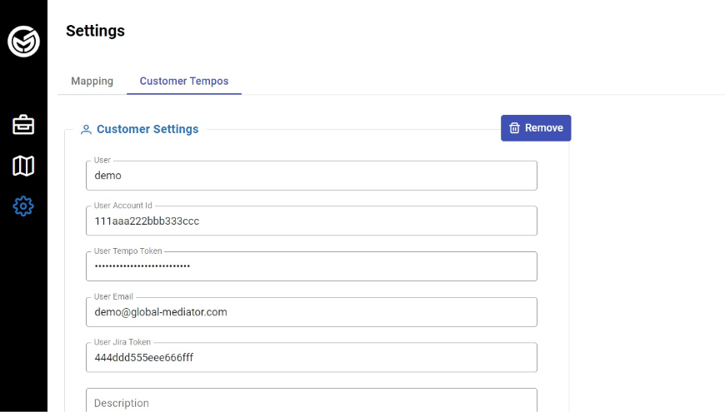Click the small User Tempo Token label
The image size is (725, 412).
[127, 251]
